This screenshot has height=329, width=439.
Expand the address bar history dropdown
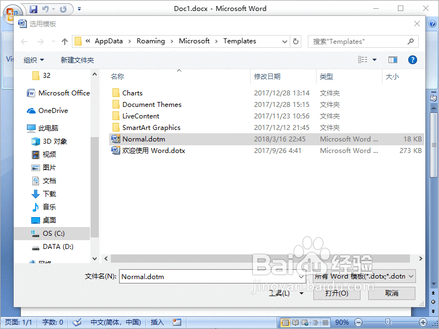tap(285, 42)
